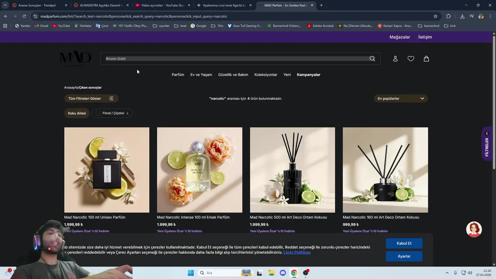
Task: Switch to the Trendyol Arama Sonuçları tab
Action: point(40,5)
